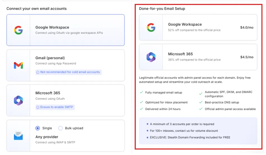Click Google logo in Done-for-you Google Workspace card
The height and width of the screenshot is (155, 266).
[x=151, y=27]
